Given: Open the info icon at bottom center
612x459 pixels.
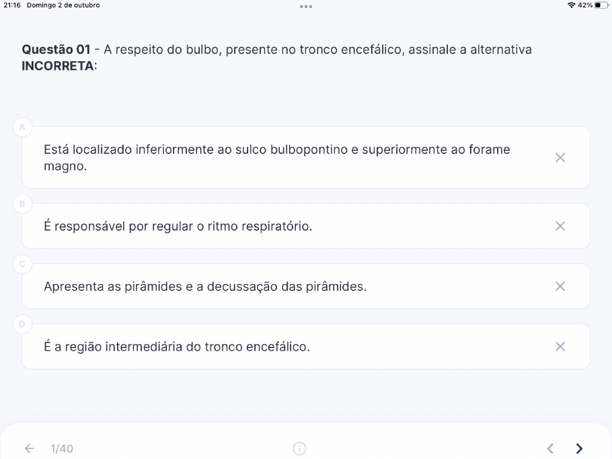Looking at the screenshot, I should click(299, 448).
